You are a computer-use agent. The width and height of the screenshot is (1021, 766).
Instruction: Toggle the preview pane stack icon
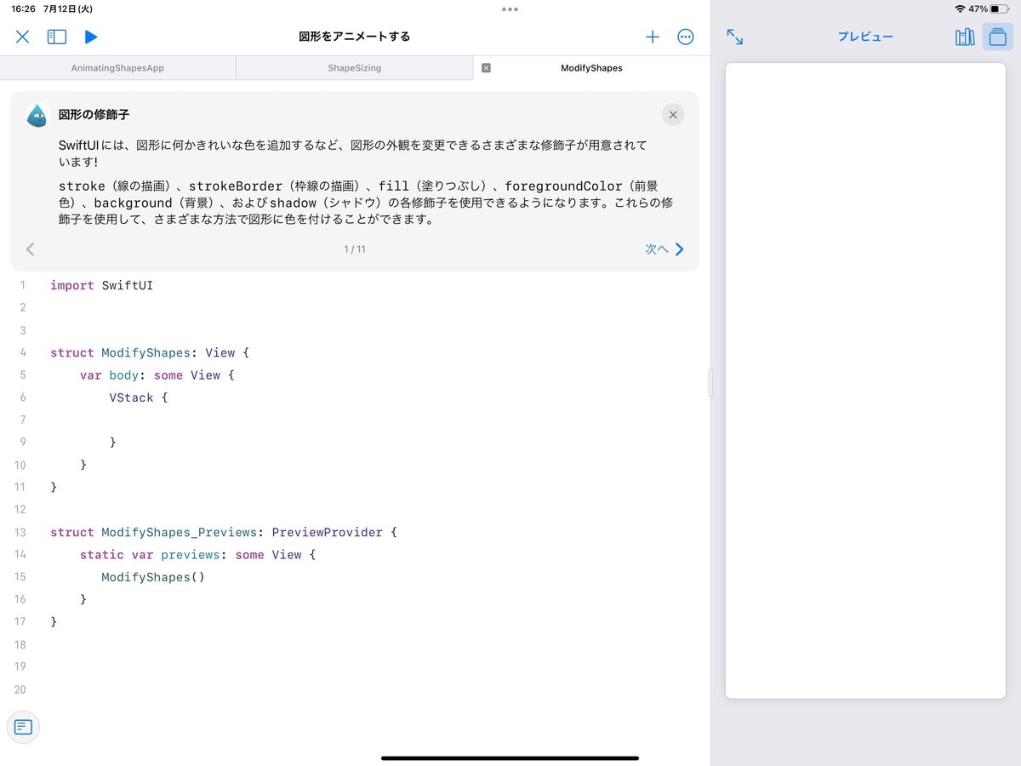point(998,37)
